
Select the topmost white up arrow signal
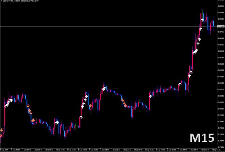(x=202, y=20)
